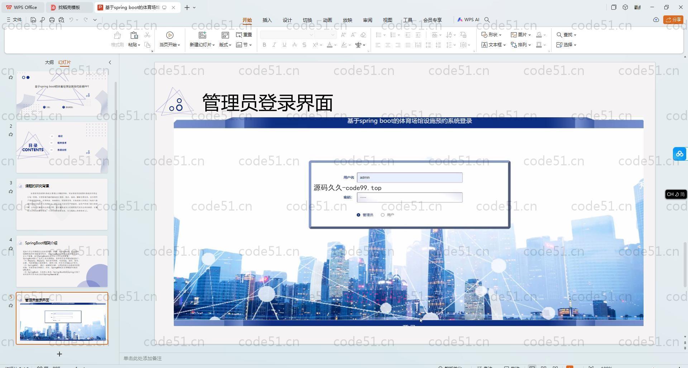Open the font name combo box
The height and width of the screenshot is (368, 688).
[287, 35]
